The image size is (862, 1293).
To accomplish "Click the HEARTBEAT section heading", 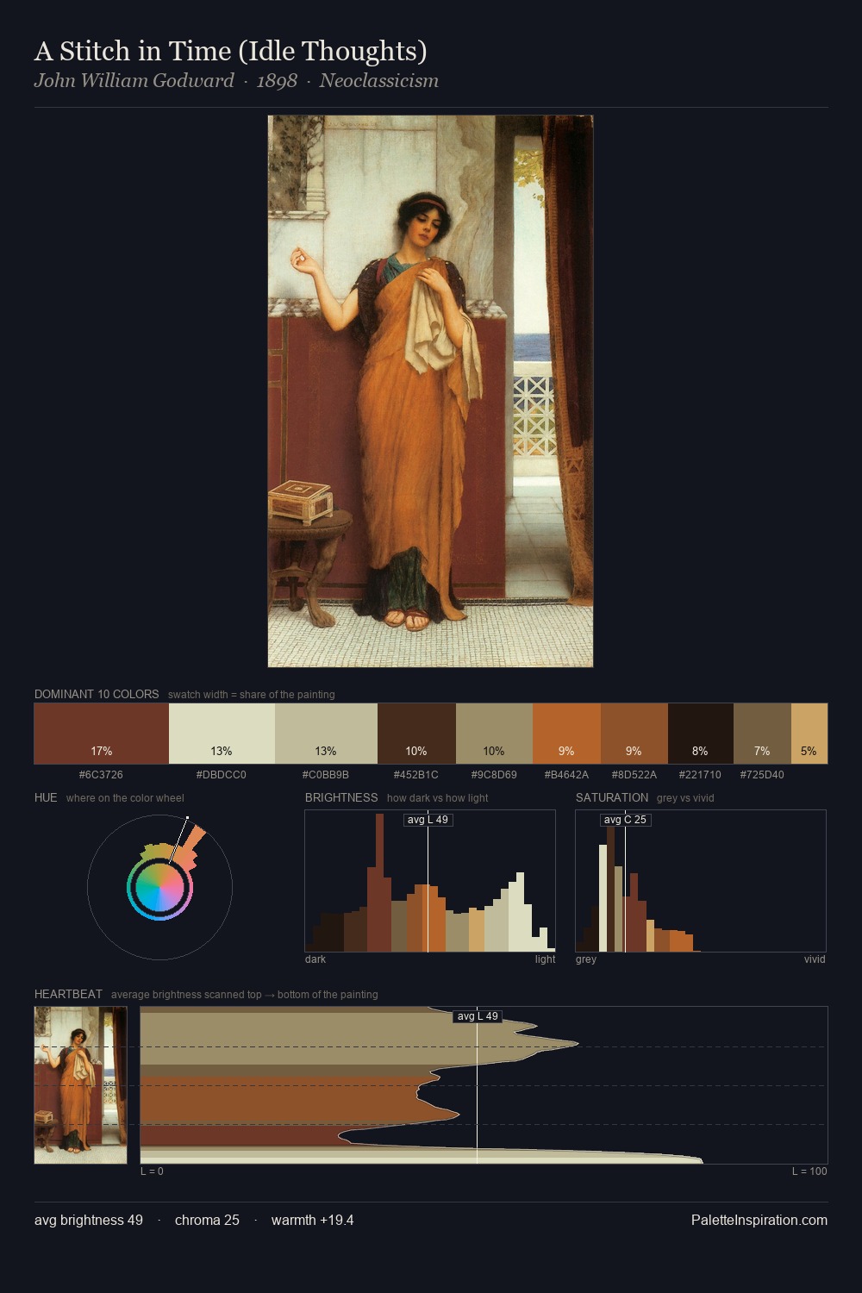I will coord(68,994).
